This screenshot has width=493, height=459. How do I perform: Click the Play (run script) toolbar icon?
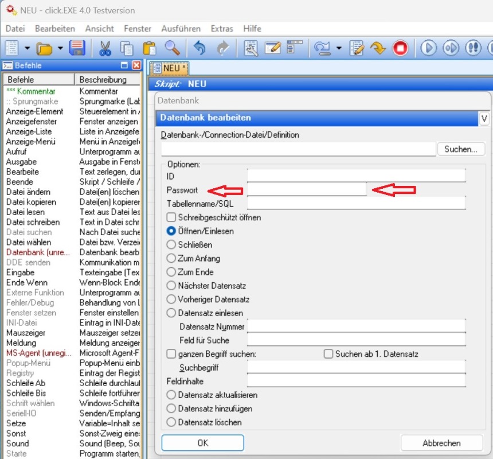[x=428, y=48]
